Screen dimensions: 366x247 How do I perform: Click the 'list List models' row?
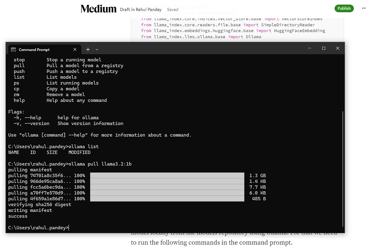point(45,77)
